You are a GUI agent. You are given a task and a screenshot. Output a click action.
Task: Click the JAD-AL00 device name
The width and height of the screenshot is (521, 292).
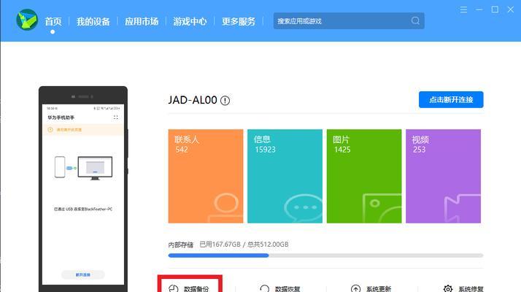point(193,100)
